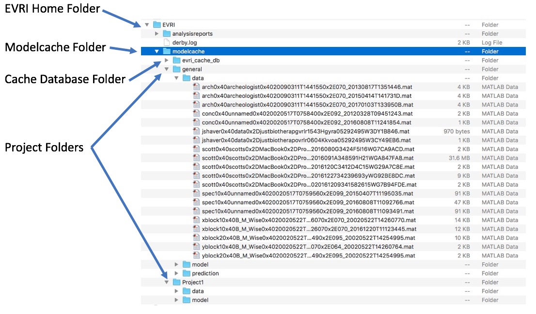Click the evri_cache_db folder icon
Viewport: 536px width, 314px height.
177,60
